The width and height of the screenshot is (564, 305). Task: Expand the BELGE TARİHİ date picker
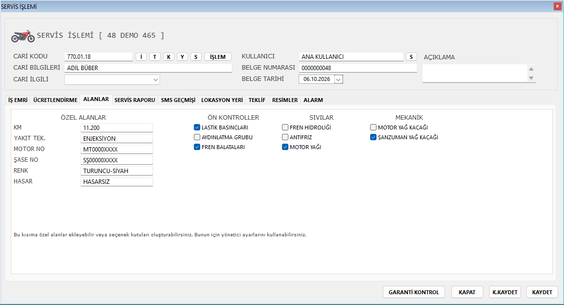[338, 79]
